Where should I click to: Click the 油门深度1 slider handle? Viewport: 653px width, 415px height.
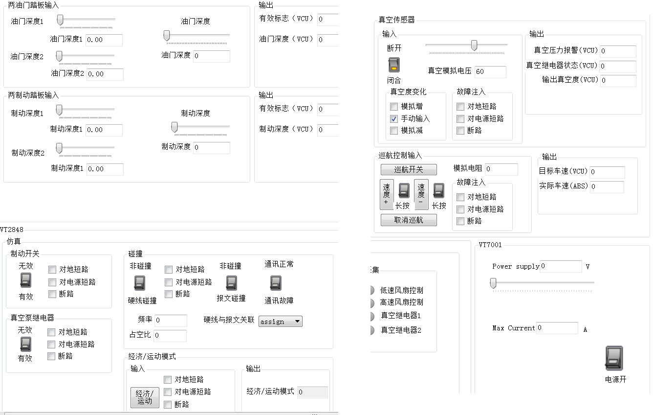click(60, 20)
